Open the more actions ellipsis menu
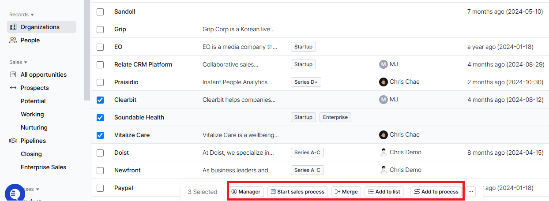This screenshot has width=549, height=201. [x=471, y=192]
